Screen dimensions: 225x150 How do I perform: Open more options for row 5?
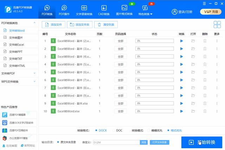217,72
